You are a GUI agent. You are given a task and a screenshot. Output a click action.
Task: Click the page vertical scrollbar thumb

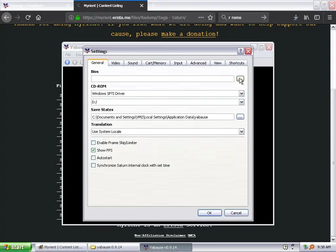point(333,162)
